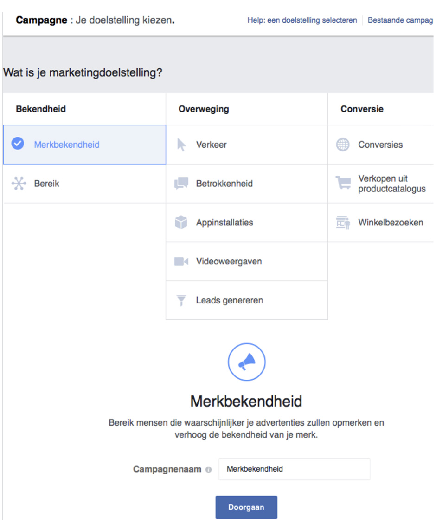
Task: Click the 'Wat is je marketingdoelstelling?' heading
Action: [x=83, y=72]
